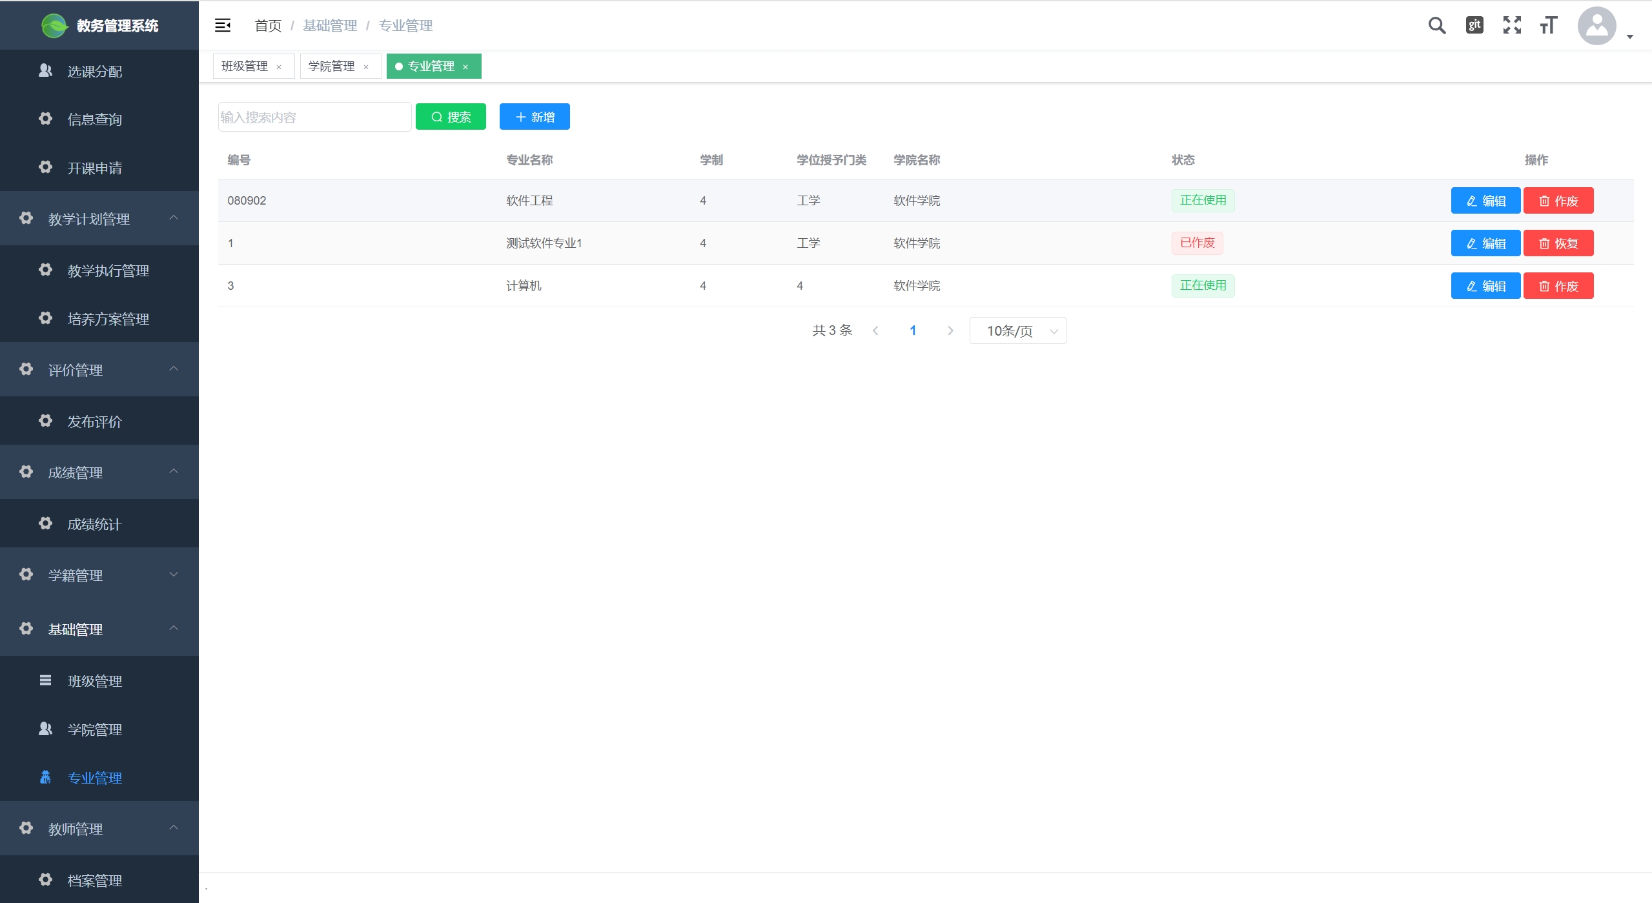Open the git repository icon

pyautogui.click(x=1474, y=25)
